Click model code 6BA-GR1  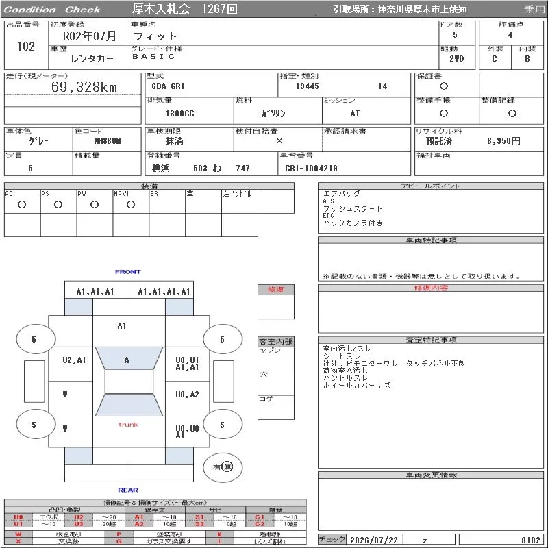tap(168, 86)
